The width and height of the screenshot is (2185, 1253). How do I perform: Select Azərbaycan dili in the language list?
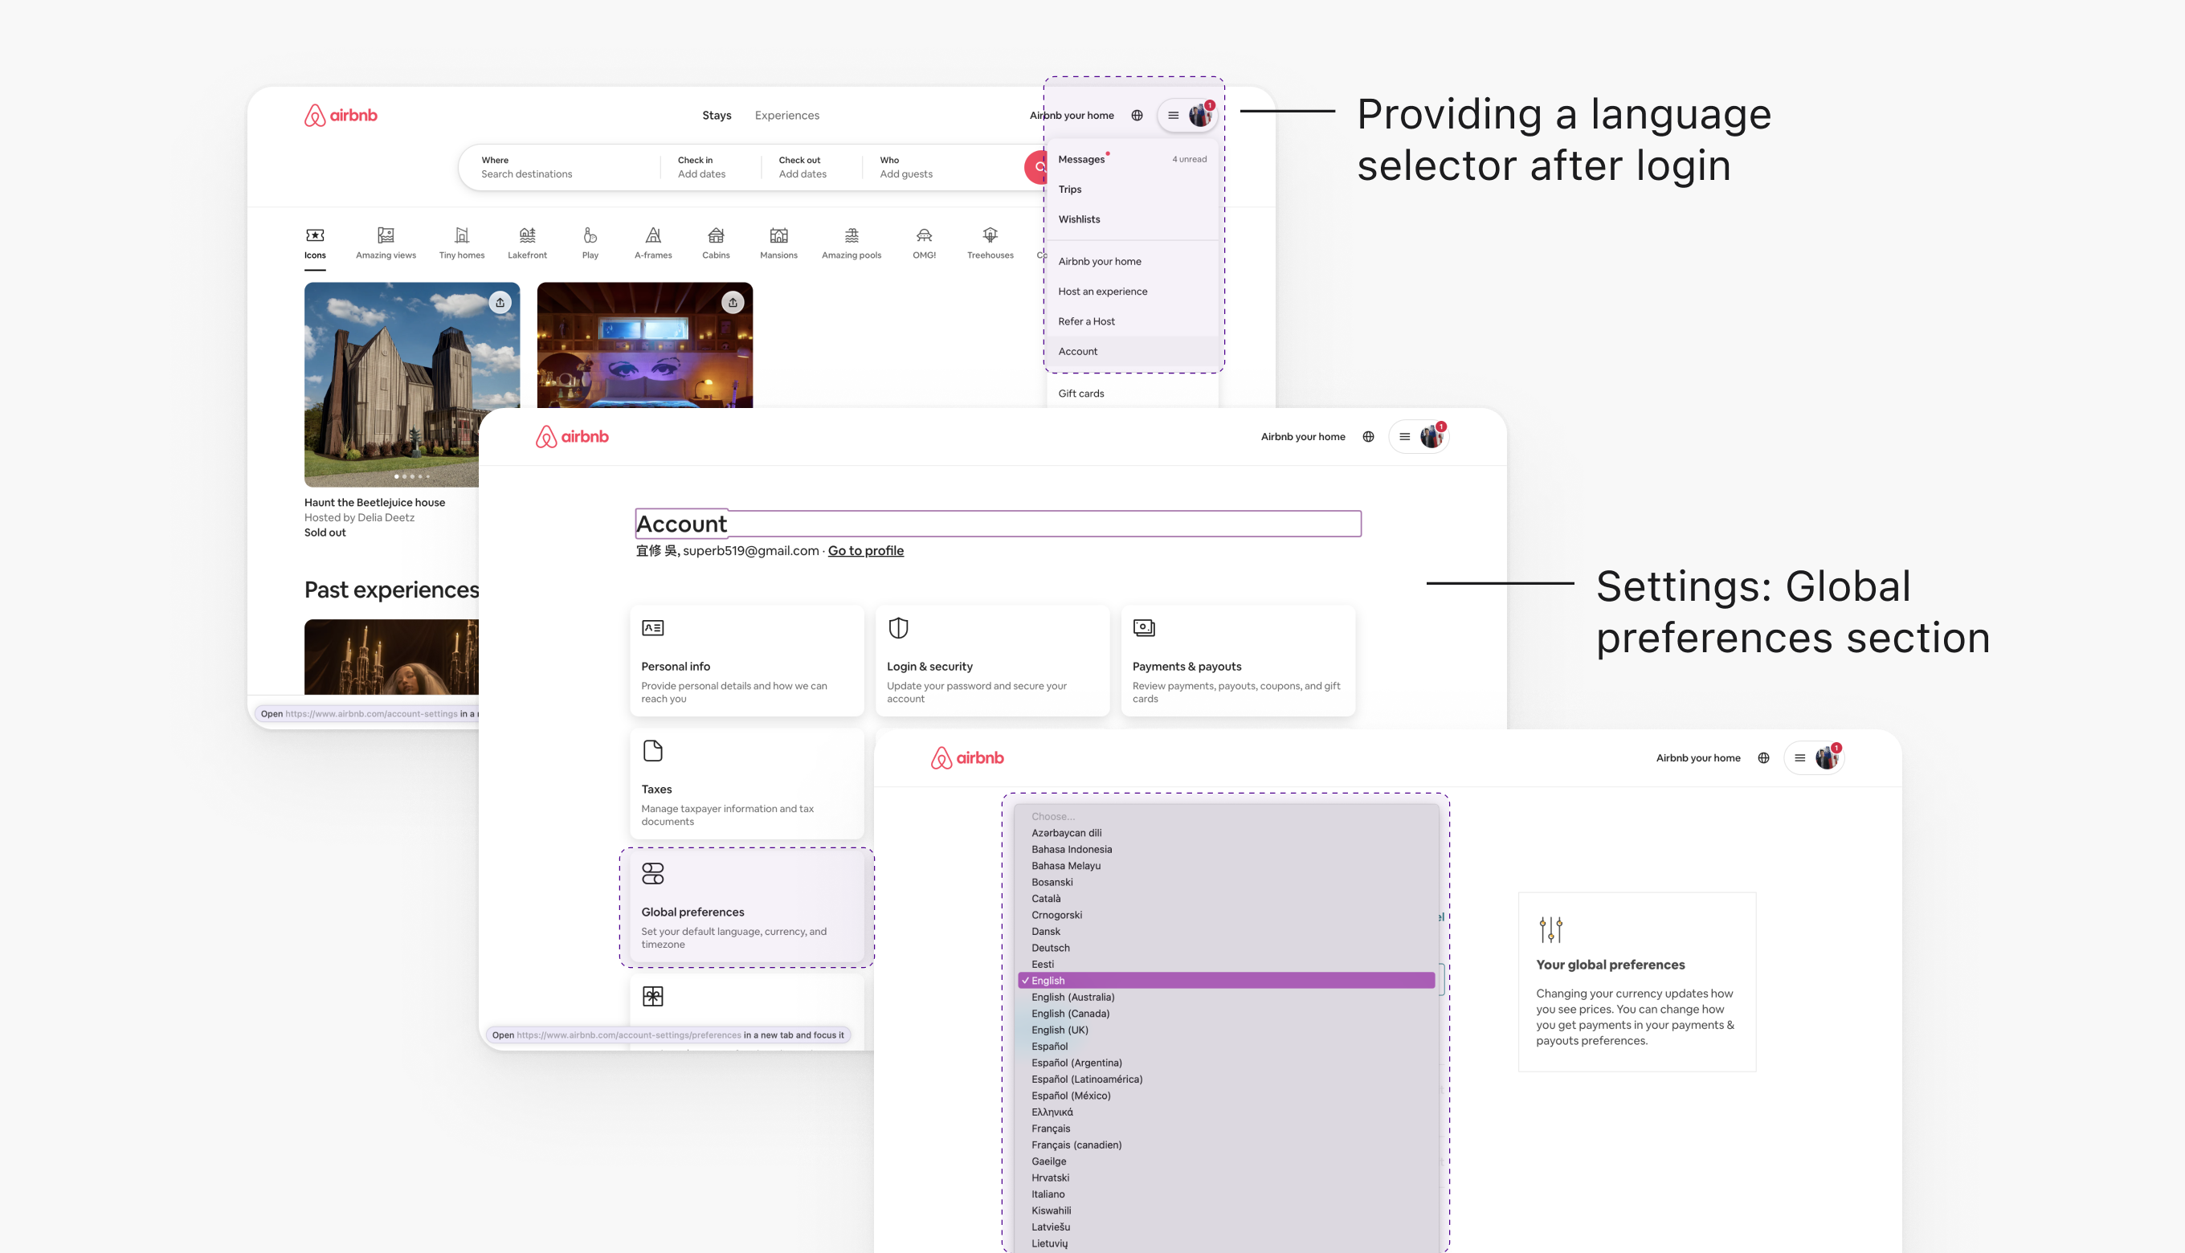point(1227,833)
